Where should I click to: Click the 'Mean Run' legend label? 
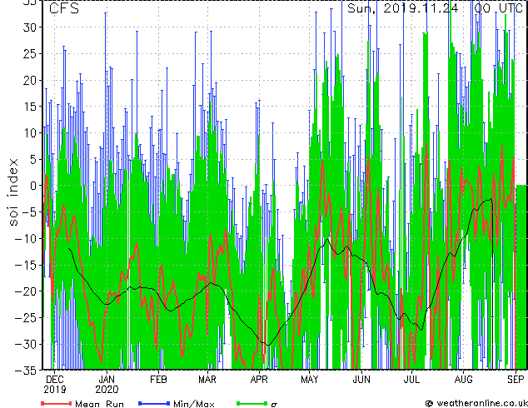coord(100,404)
